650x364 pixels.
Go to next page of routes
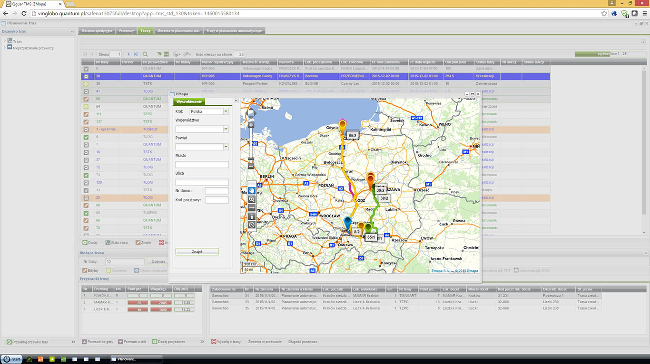pyautogui.click(x=128, y=55)
